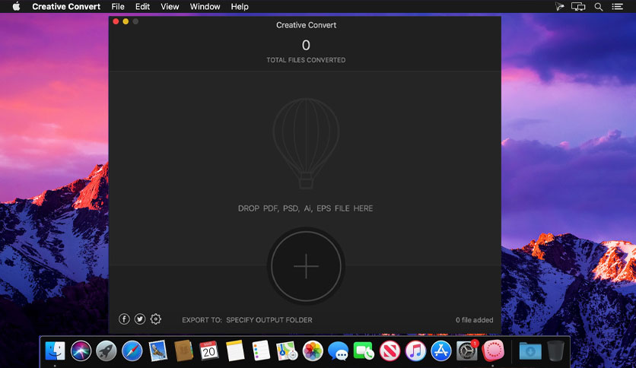Click the paper plane menu bar icon
The image size is (636, 368).
(560, 7)
